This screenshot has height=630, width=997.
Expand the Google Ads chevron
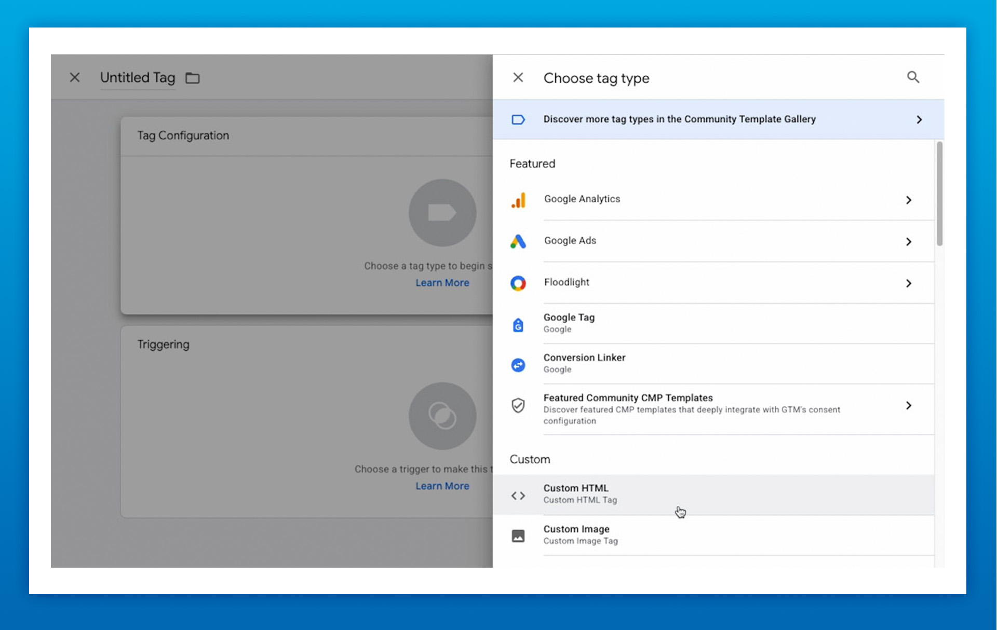pyautogui.click(x=908, y=241)
